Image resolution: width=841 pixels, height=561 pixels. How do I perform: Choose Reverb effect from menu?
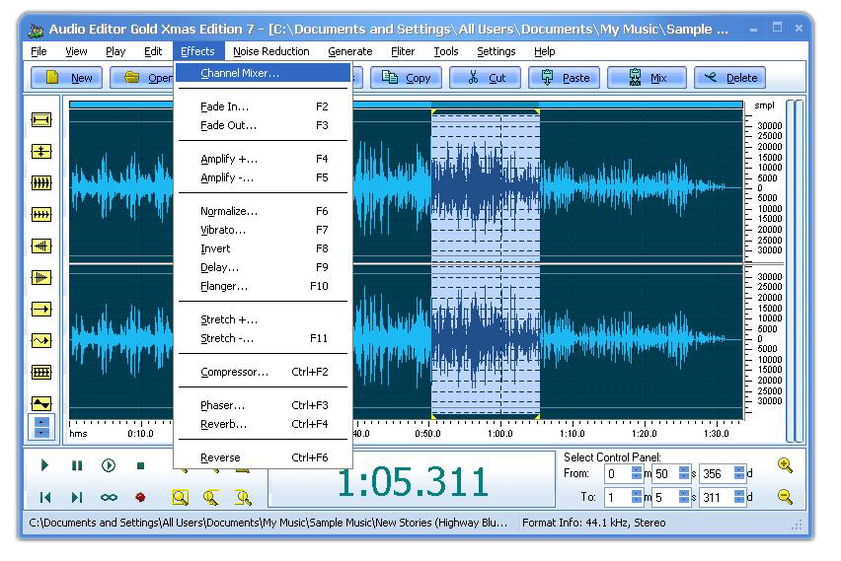264,424
